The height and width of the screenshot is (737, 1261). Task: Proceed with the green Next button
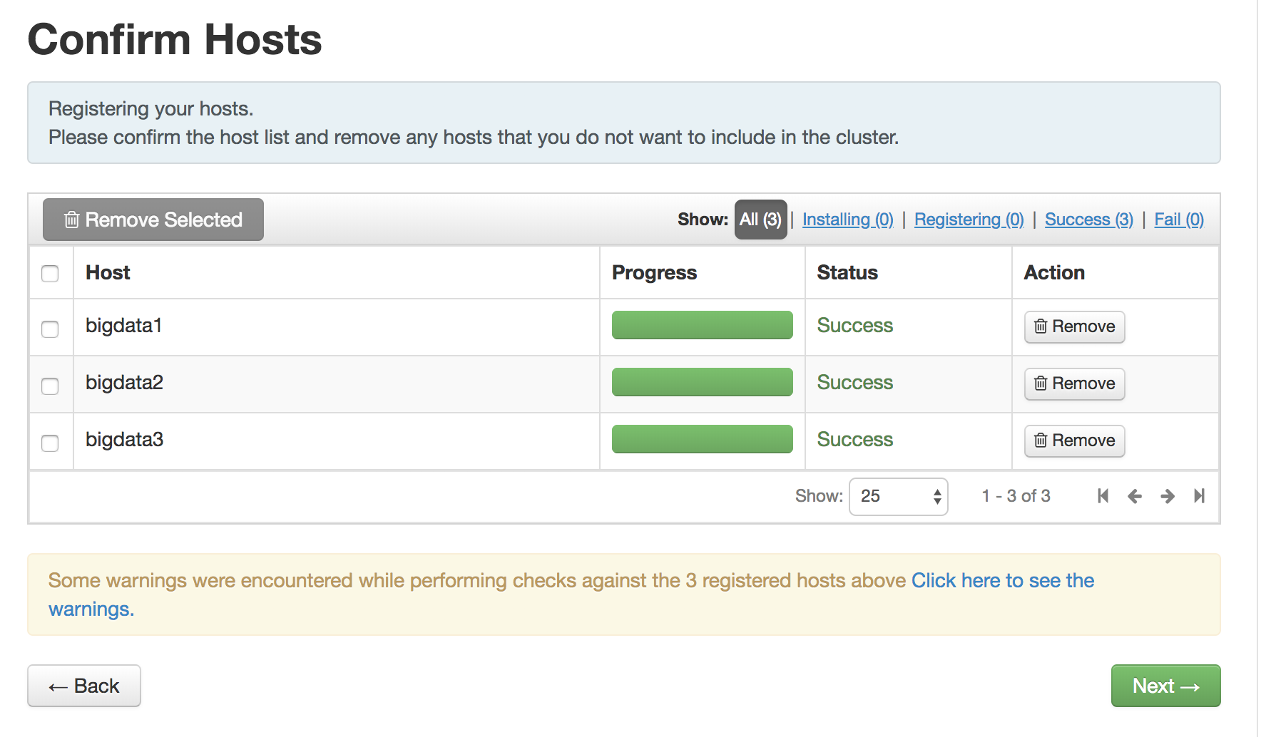pos(1165,686)
